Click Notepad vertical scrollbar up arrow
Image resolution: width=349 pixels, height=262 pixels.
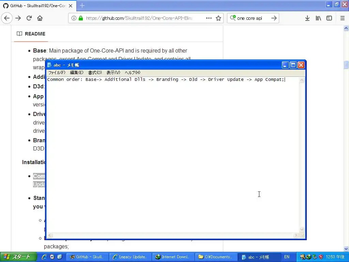pos(302,80)
